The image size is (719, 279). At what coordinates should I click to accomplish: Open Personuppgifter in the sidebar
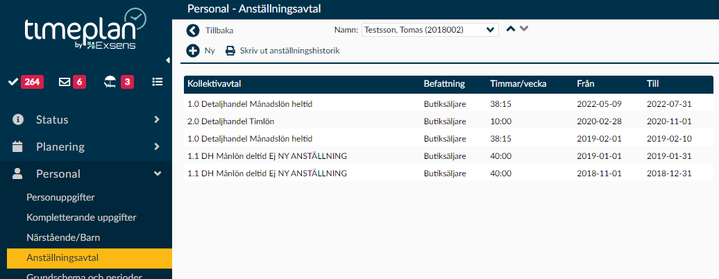point(60,197)
